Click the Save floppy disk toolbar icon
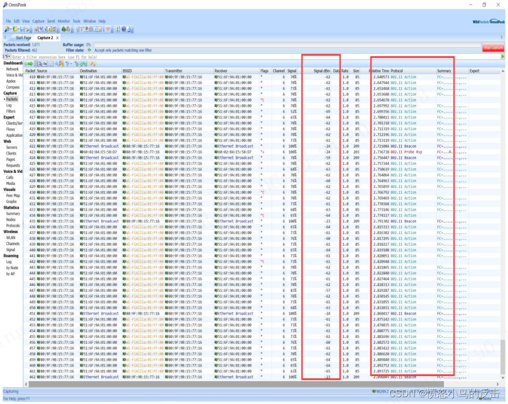 (x=22, y=29)
